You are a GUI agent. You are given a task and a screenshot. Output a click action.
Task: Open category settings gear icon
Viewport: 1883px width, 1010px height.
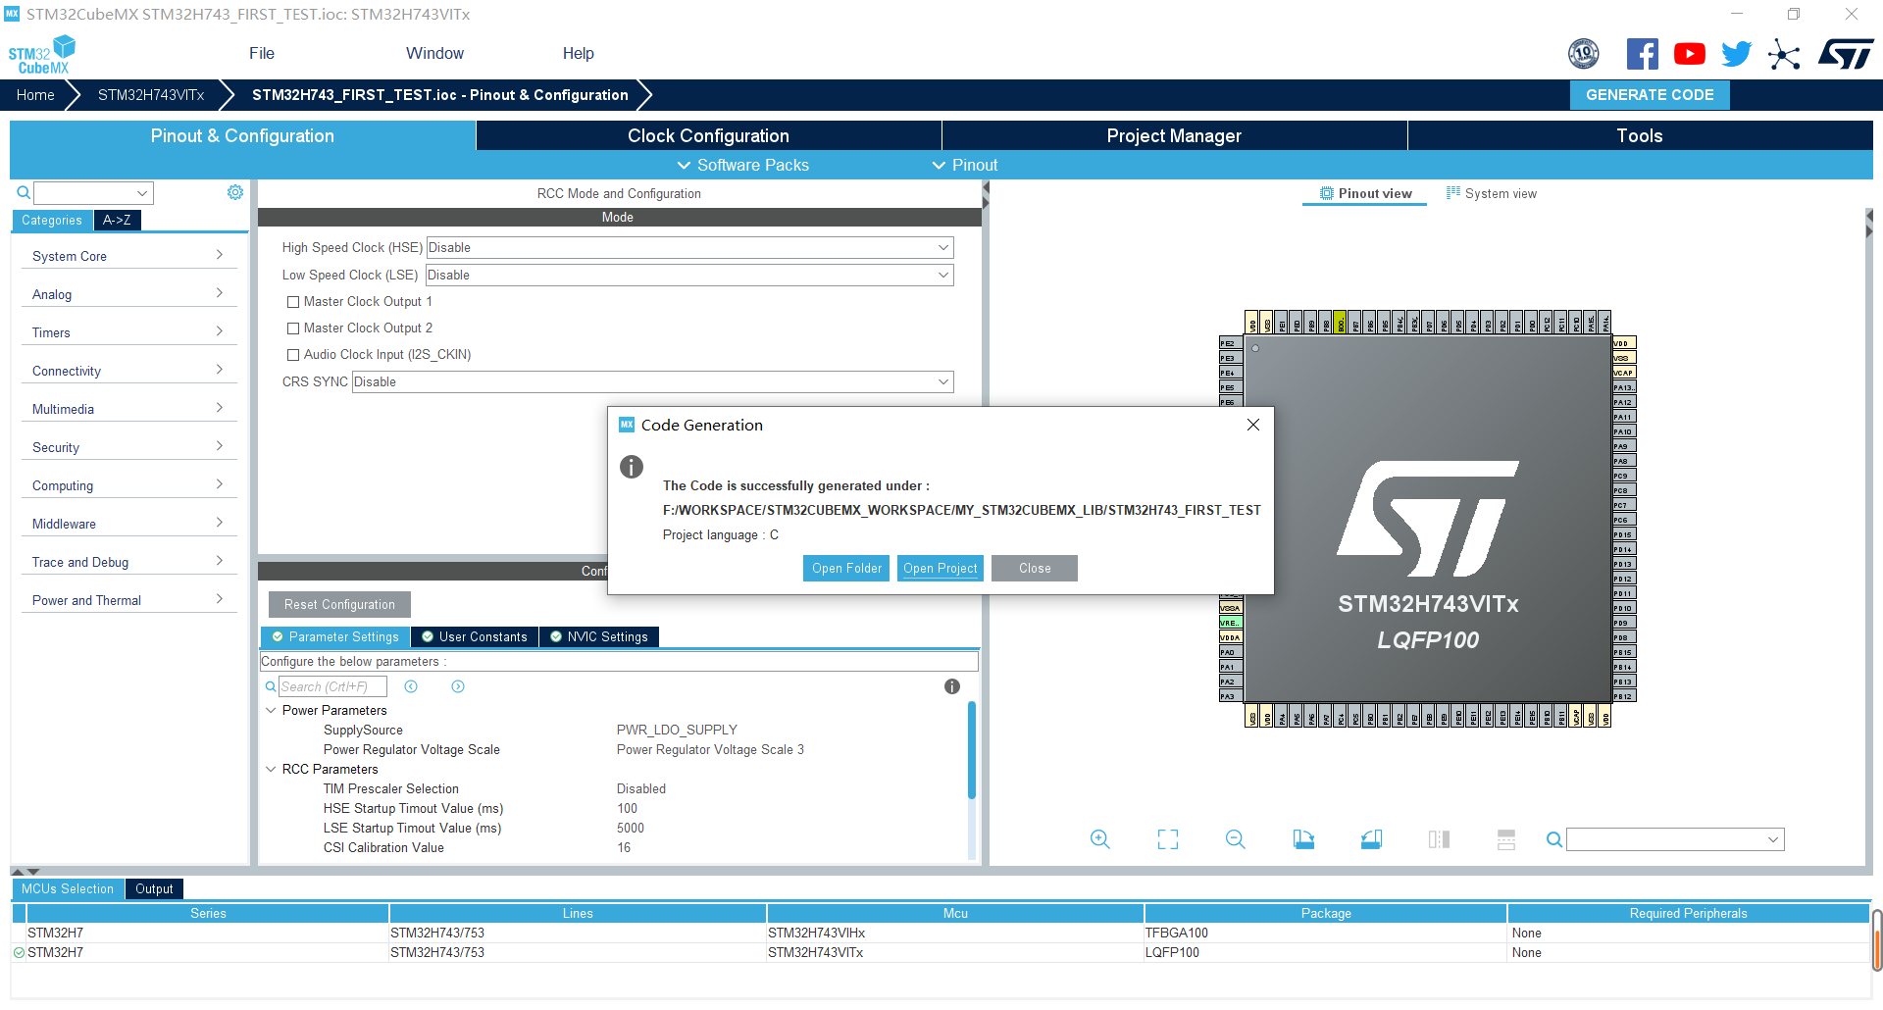(235, 192)
